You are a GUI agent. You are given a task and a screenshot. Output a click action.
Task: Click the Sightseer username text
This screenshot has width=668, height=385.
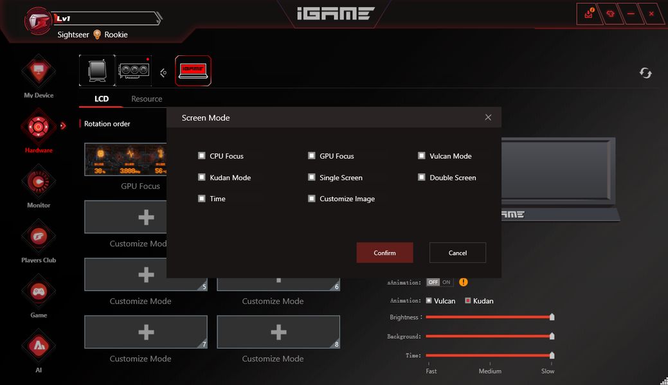(x=73, y=35)
